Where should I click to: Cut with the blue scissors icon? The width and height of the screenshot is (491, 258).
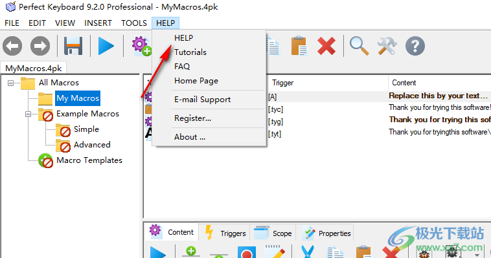tap(308, 252)
